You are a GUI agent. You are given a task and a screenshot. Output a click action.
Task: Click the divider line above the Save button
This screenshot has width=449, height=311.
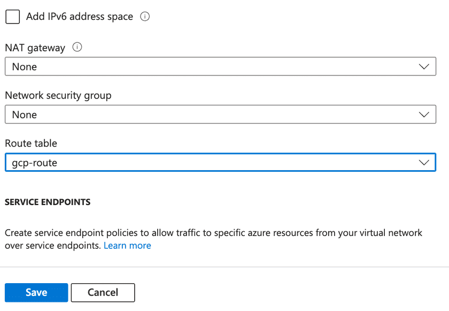tap(224, 267)
